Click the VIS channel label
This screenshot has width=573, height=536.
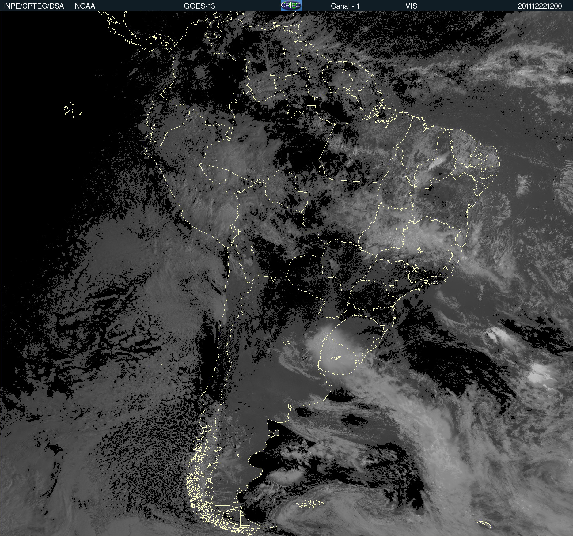tap(411, 6)
